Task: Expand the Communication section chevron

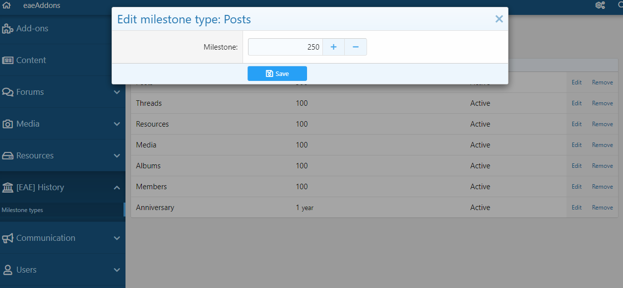Action: tap(117, 238)
